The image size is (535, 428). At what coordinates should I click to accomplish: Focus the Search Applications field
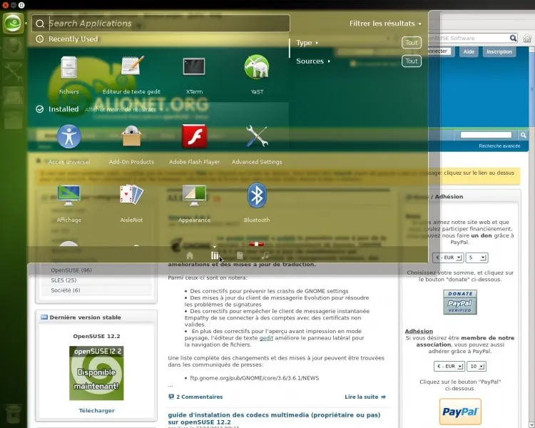pos(161,24)
